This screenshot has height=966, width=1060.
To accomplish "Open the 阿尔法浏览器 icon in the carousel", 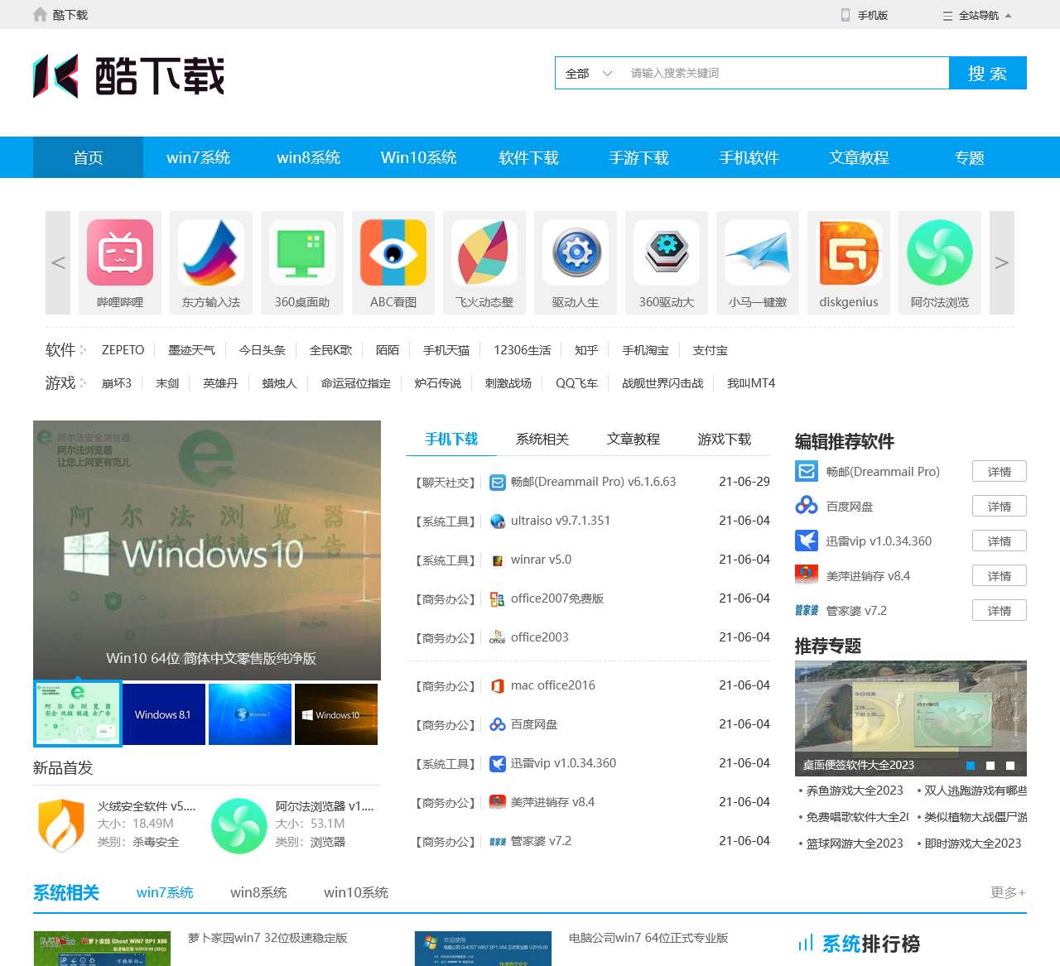I will pos(939,254).
